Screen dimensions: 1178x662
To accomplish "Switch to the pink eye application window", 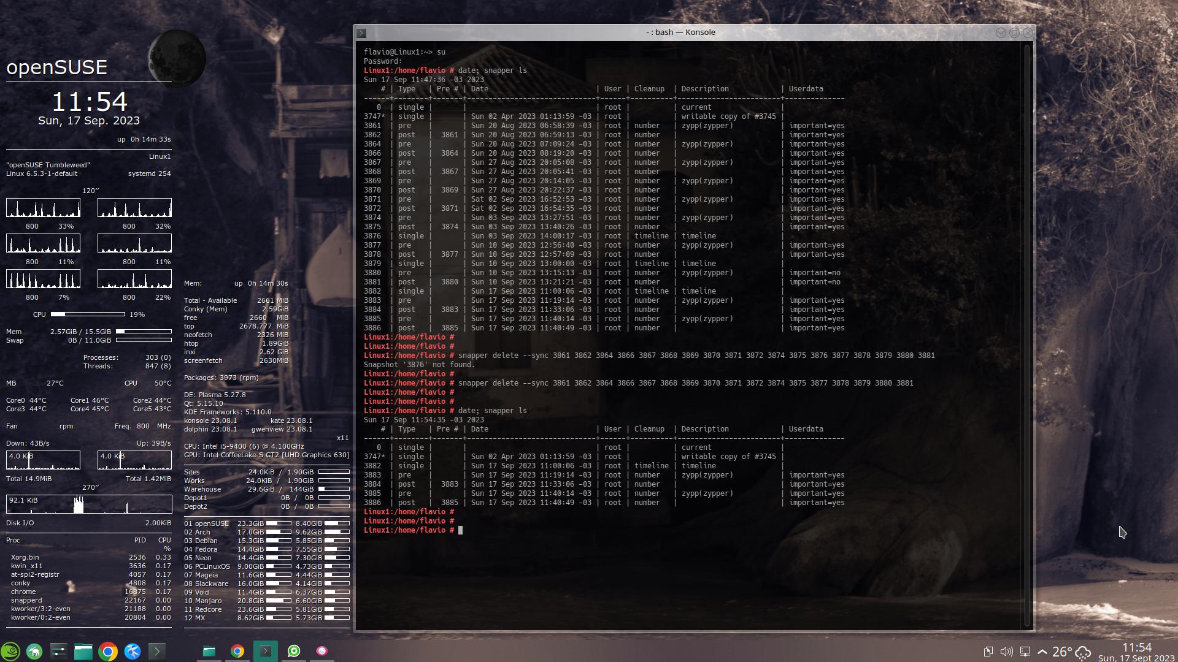I will pyautogui.click(x=322, y=651).
